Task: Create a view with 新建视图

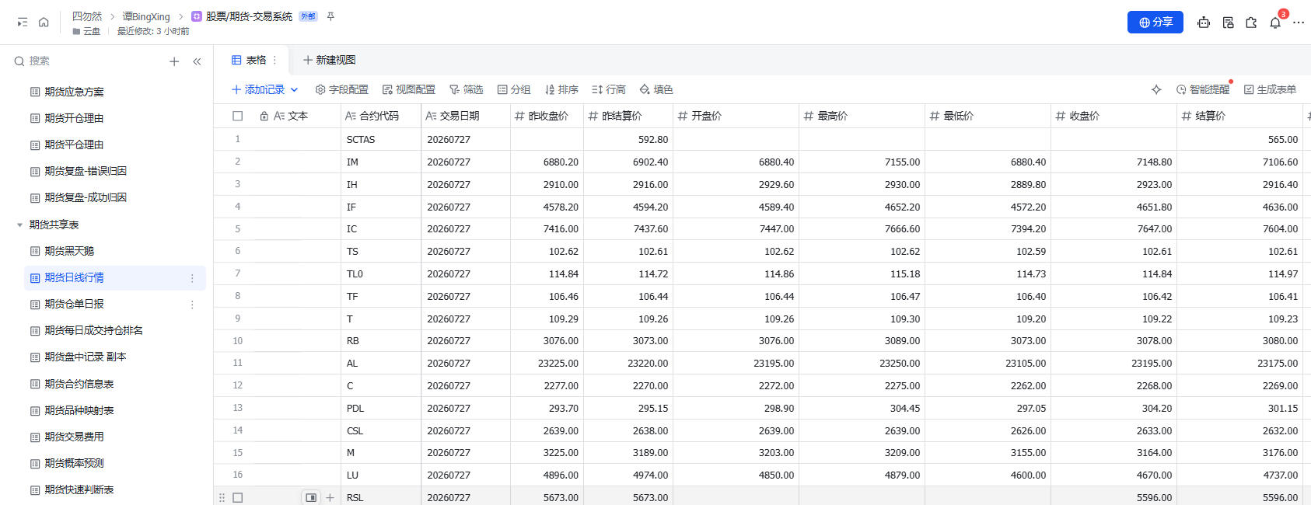Action: (x=329, y=60)
